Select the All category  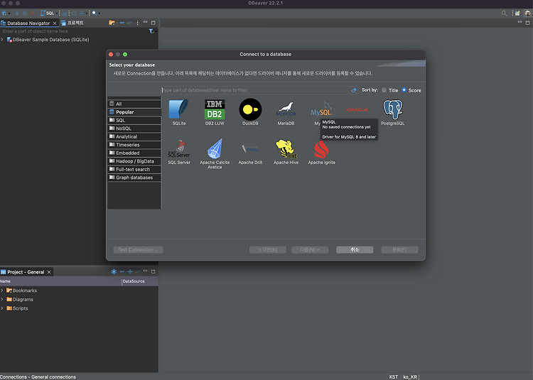[134, 104]
